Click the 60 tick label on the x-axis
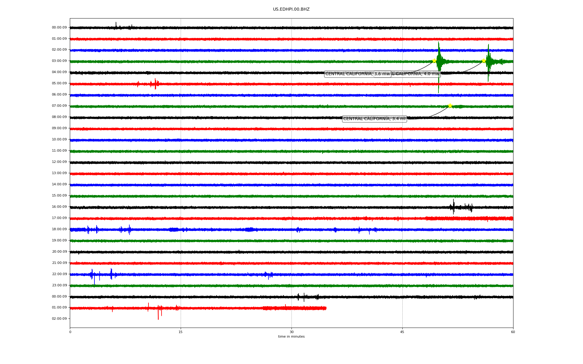The image size is (583, 364). pyautogui.click(x=513, y=332)
